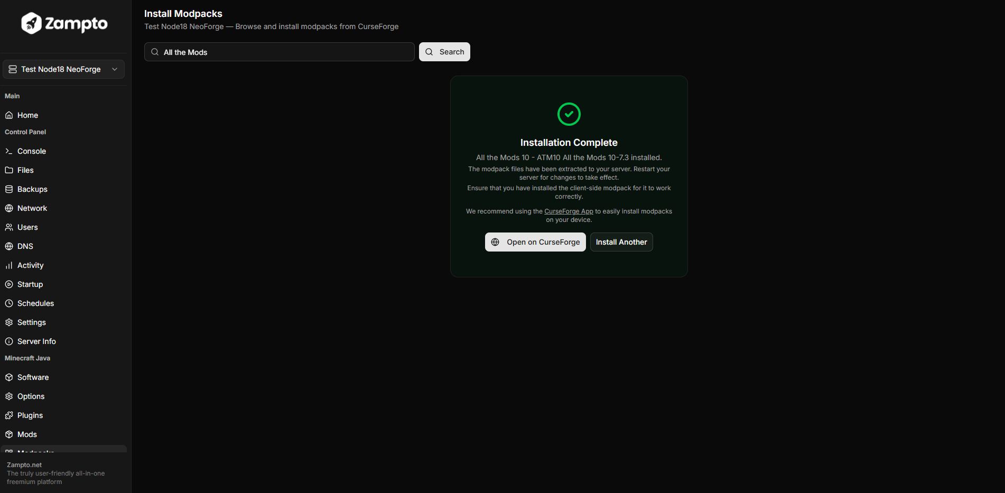This screenshot has height=493, width=1005.
Task: Navigate to Files
Action: click(63, 170)
